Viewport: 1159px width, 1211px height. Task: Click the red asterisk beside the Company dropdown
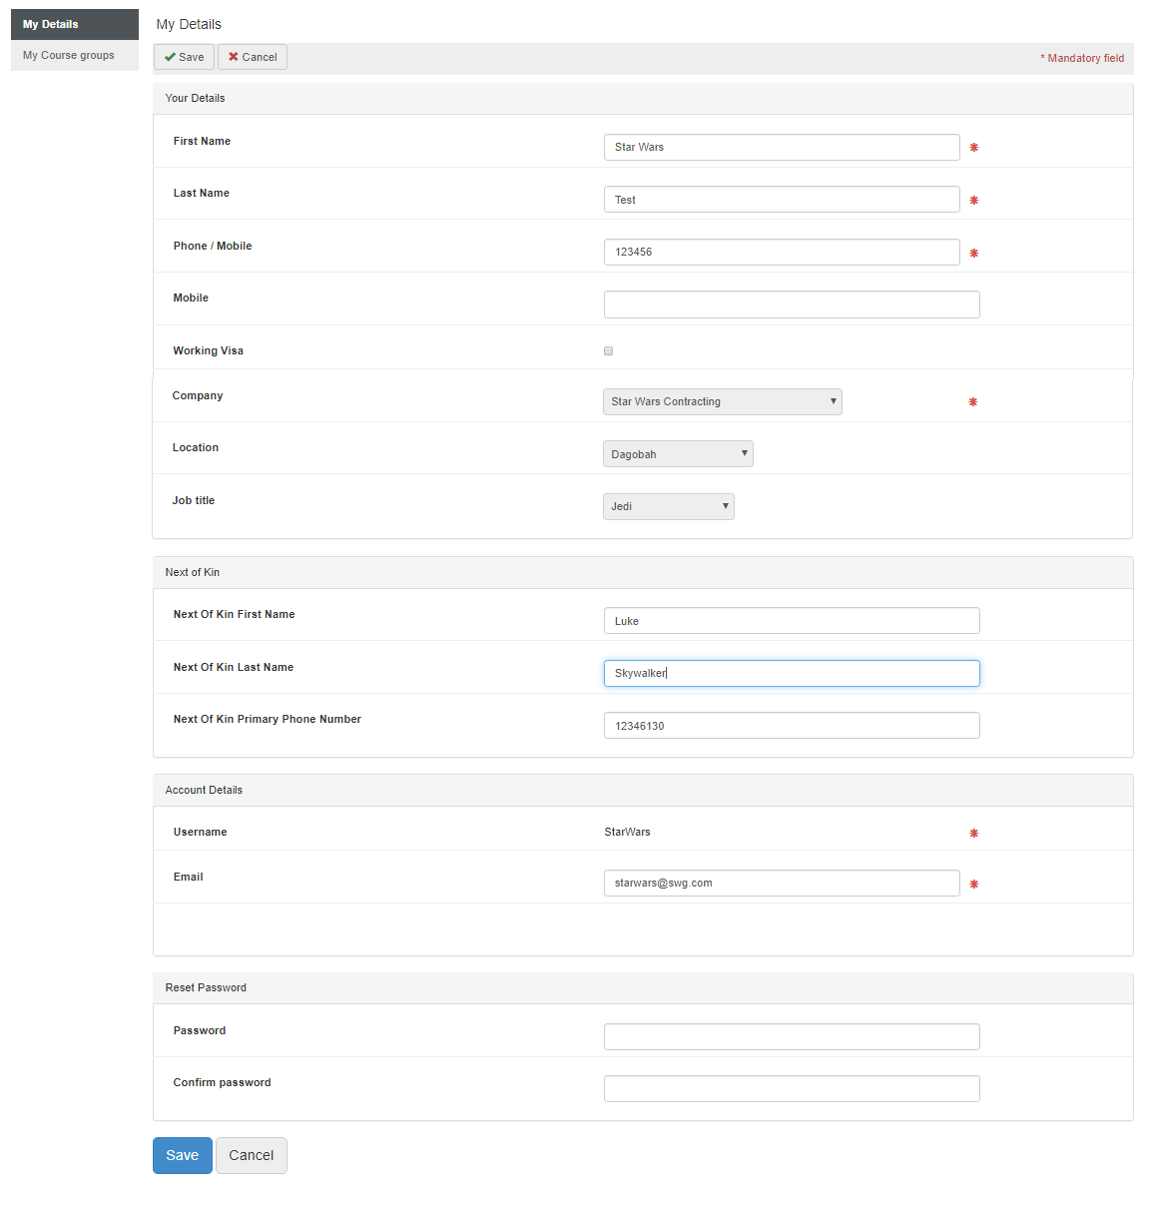pyautogui.click(x=972, y=402)
